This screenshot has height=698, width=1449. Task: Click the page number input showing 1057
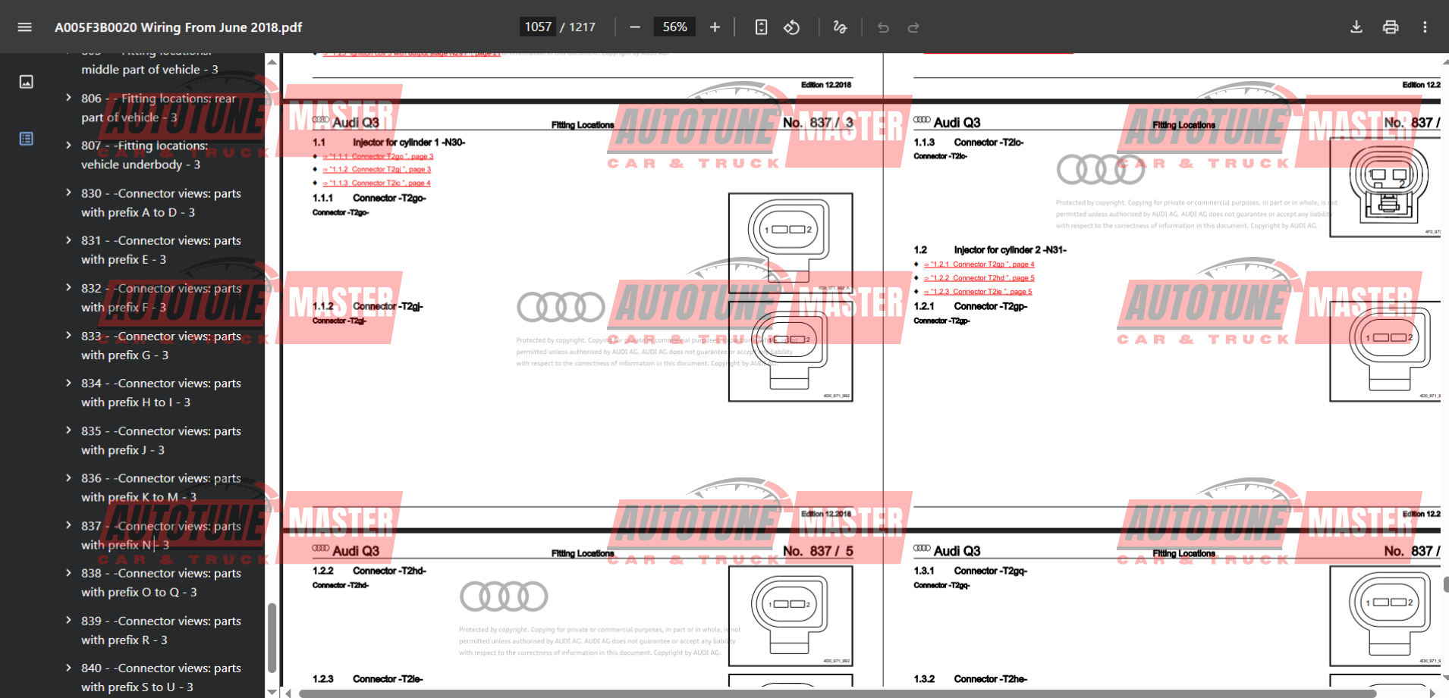pos(538,27)
